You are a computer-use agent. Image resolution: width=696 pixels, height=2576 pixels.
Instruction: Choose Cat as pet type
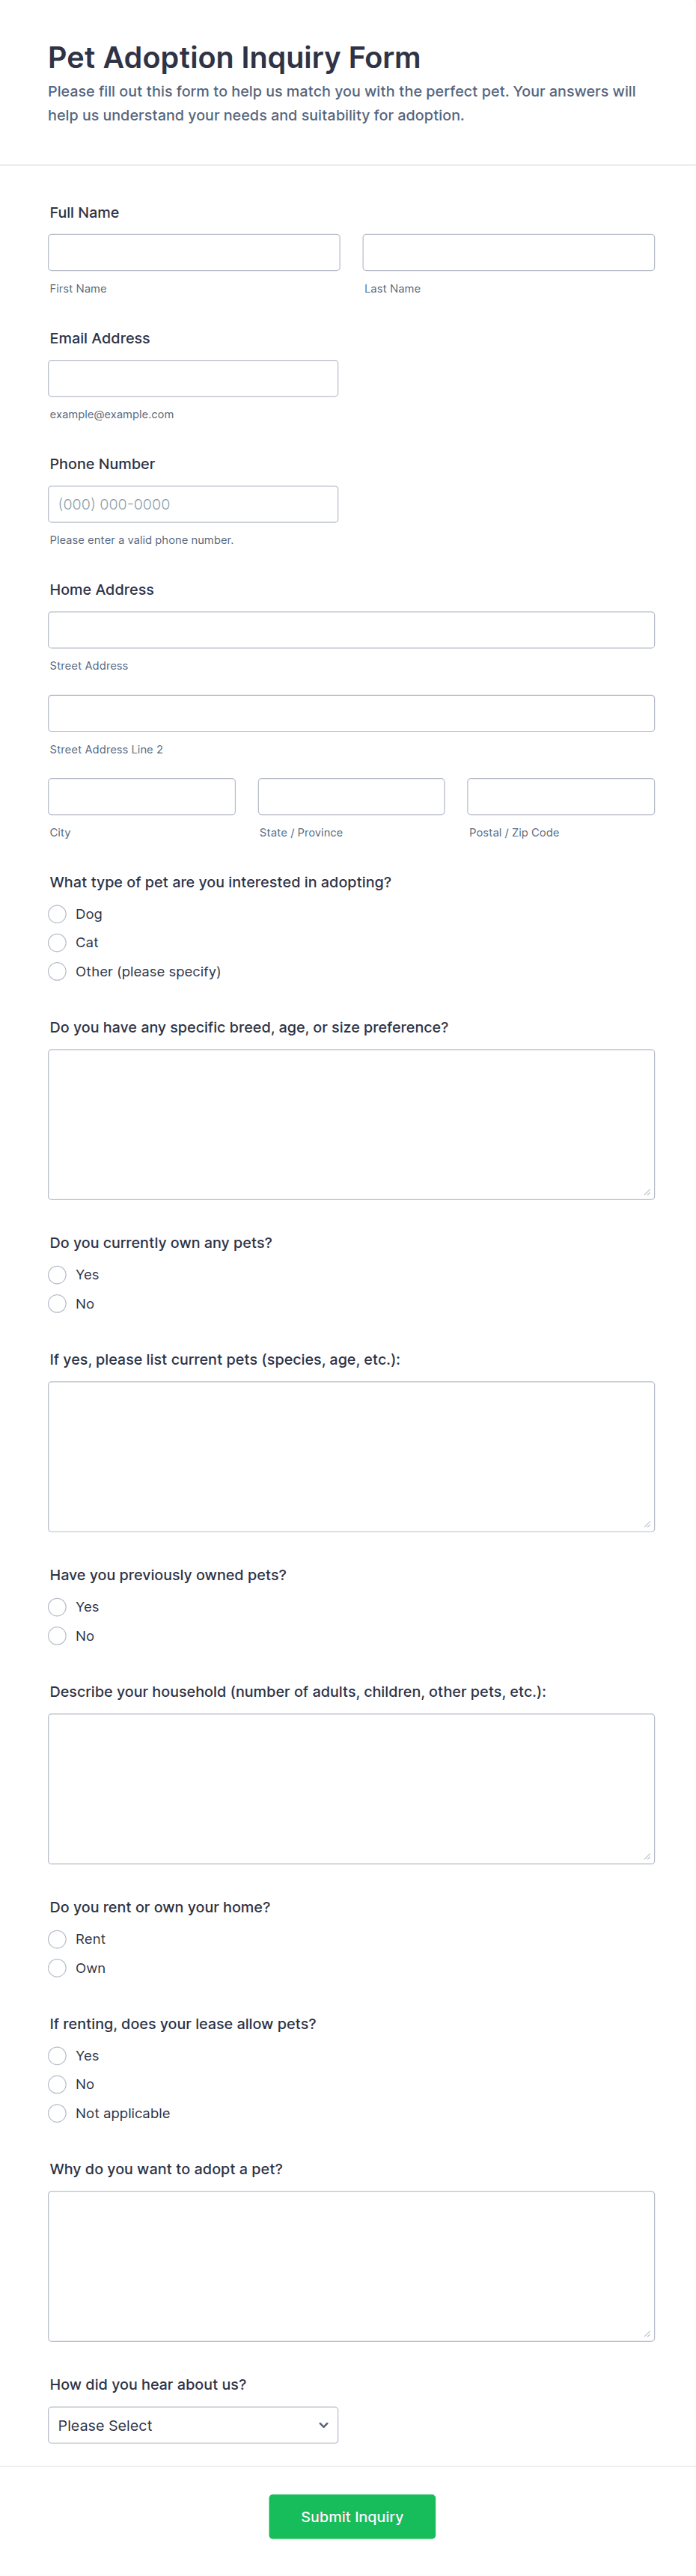[x=58, y=943]
